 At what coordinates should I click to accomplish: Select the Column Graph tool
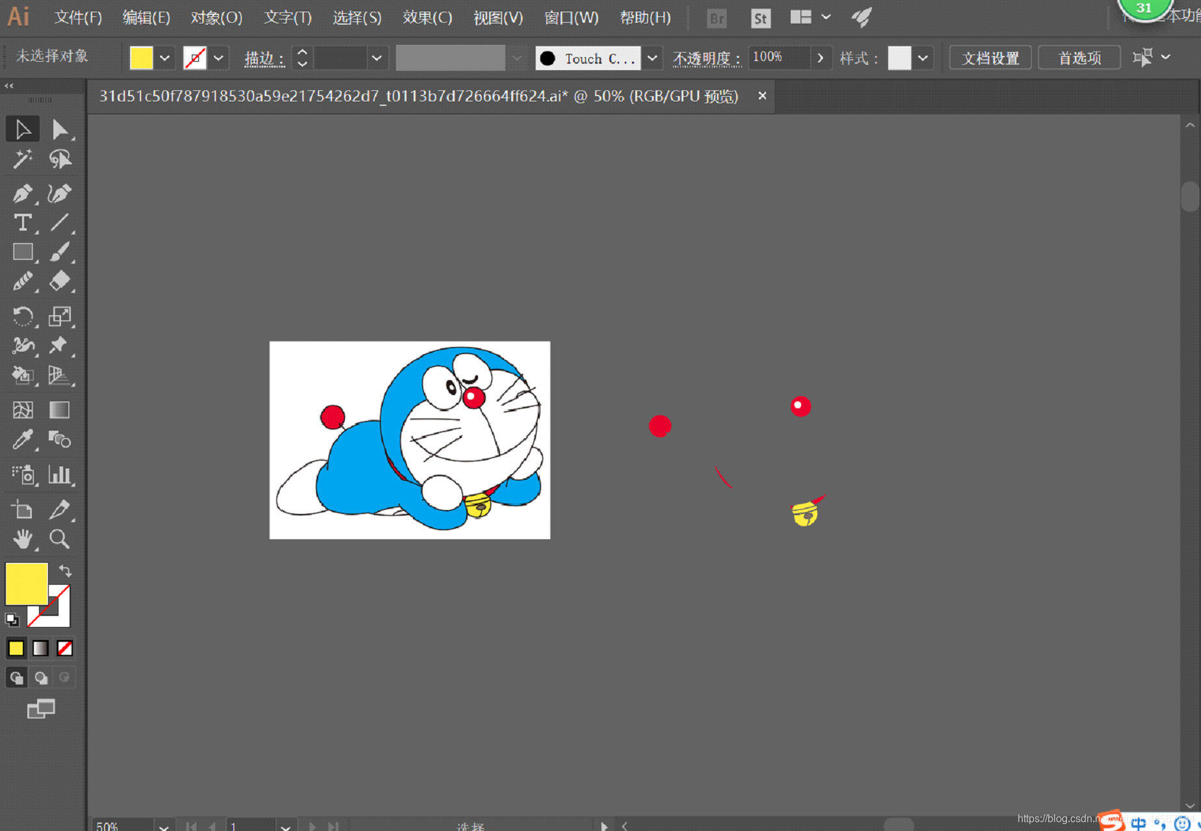tap(60, 475)
